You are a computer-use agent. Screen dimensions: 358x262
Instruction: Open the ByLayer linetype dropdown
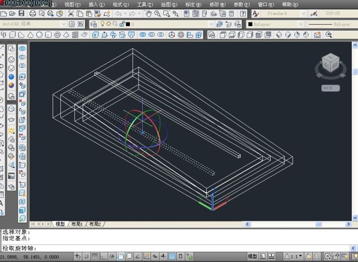click(x=332, y=24)
